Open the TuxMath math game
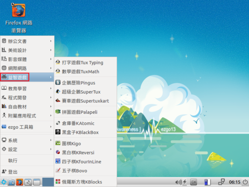Image resolution: width=249 pixels, height=187 pixels. click(86, 71)
